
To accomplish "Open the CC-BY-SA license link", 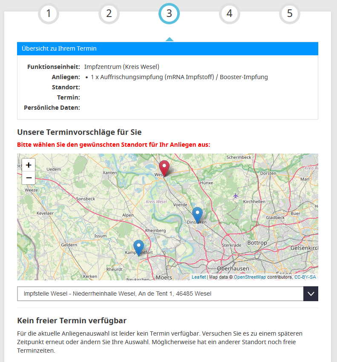I will [305, 277].
